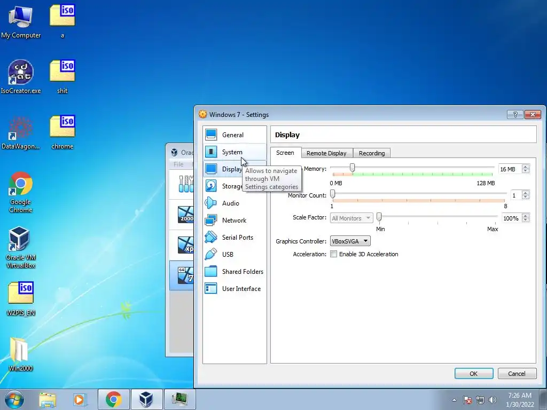Switch to Chrome in the taskbar
547x410 pixels.
click(113, 399)
